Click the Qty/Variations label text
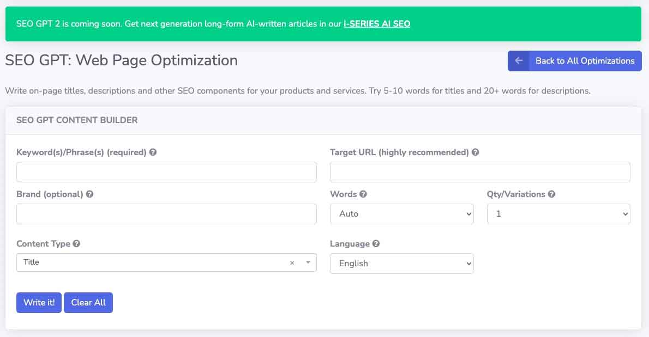649x337 pixels. tap(516, 194)
